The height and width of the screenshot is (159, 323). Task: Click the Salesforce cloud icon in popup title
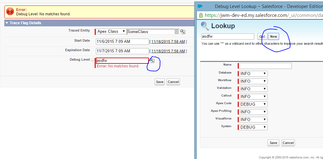click(x=200, y=6)
